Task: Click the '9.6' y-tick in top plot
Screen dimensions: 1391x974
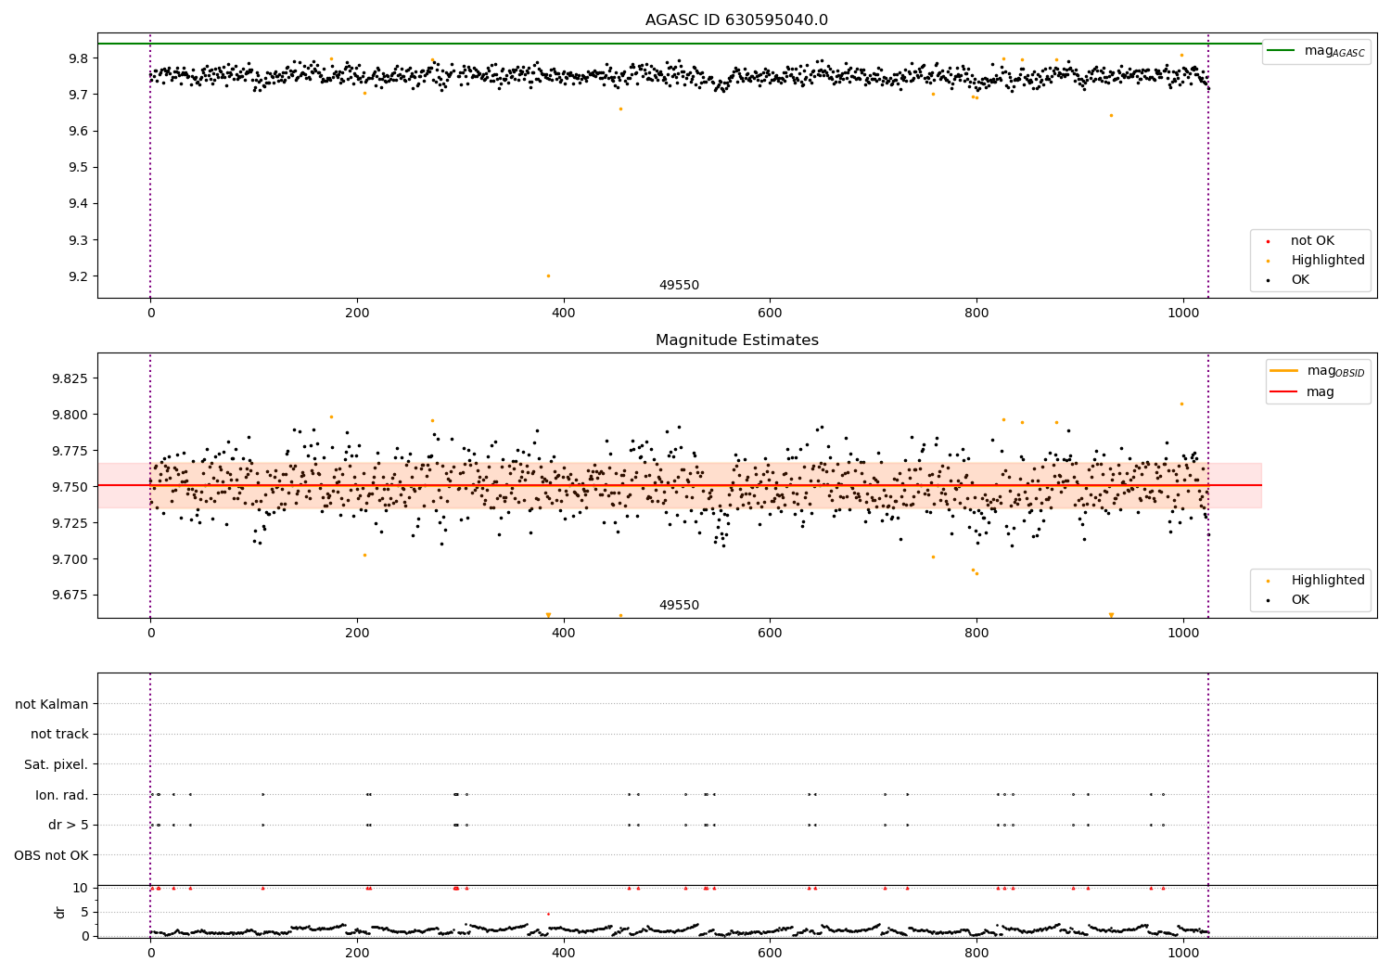Action: pyautogui.click(x=78, y=131)
